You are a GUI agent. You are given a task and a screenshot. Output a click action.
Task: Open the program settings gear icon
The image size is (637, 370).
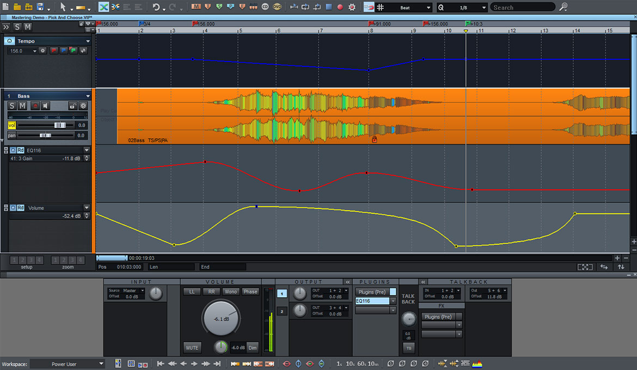(351, 7)
